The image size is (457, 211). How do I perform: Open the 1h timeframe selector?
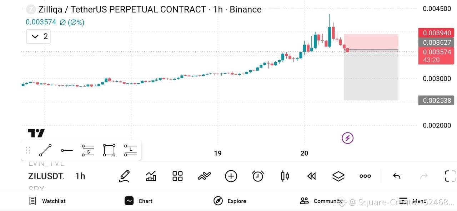coord(80,176)
